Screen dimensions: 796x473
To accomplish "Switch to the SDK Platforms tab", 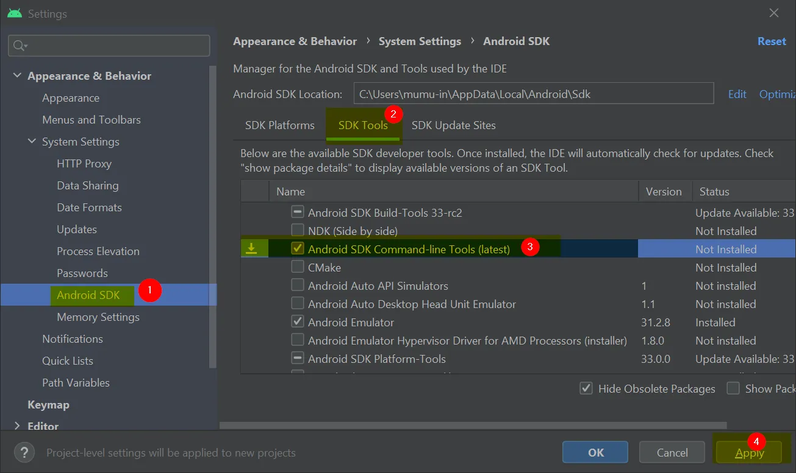I will [280, 125].
